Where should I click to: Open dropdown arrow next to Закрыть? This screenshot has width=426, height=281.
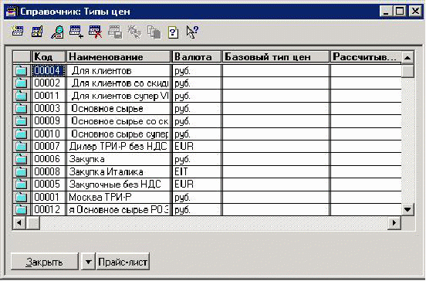(88, 262)
